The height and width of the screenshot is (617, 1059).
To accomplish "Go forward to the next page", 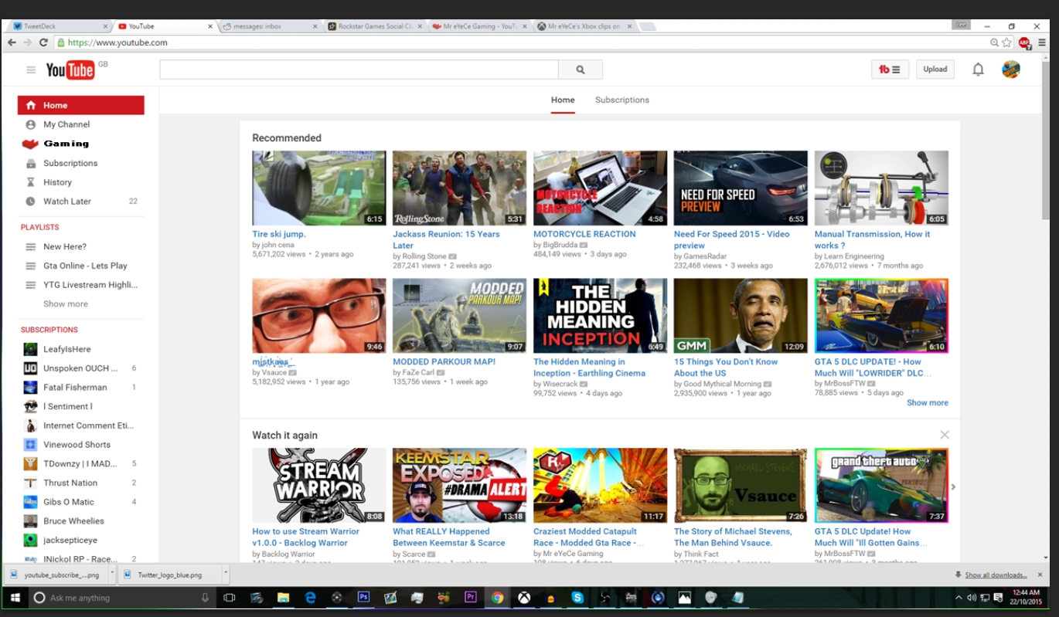I will 27,42.
